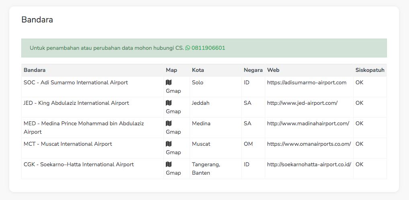This screenshot has height=200, width=409.
Task: Open Gmap link for Solo airport
Action: tap(173, 91)
